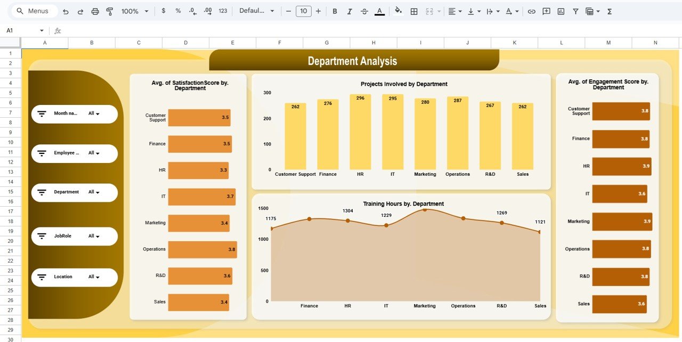682x342 pixels.
Task: Open the functions list with the sigma icon
Action: [x=609, y=11]
